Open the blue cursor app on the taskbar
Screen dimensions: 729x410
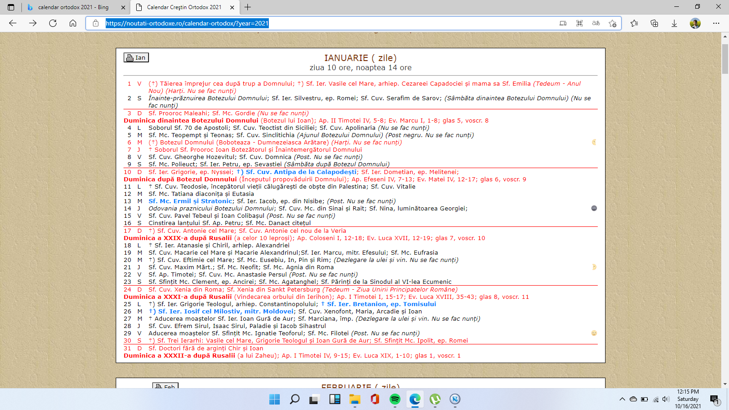click(x=455, y=399)
